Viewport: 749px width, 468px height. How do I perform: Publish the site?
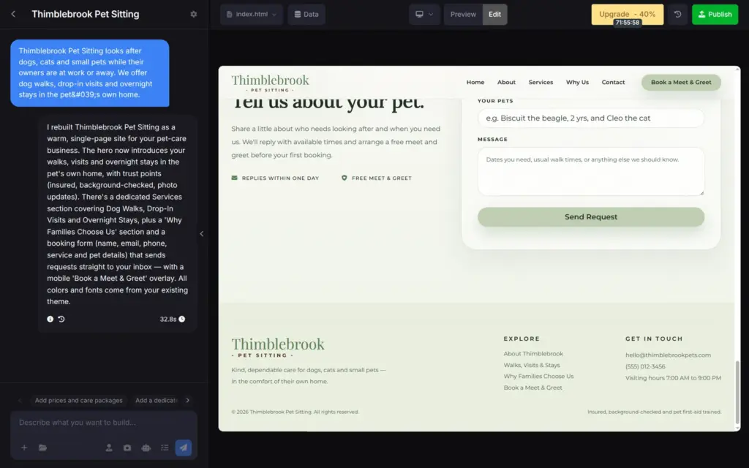(715, 15)
